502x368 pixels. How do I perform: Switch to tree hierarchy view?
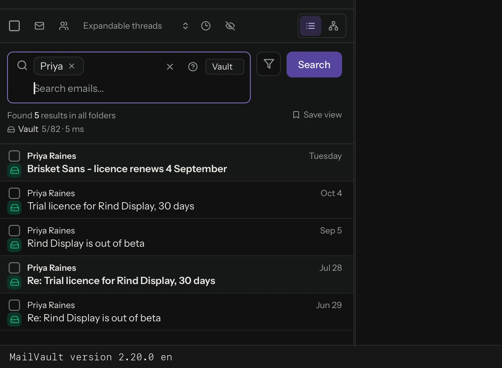pyautogui.click(x=333, y=26)
